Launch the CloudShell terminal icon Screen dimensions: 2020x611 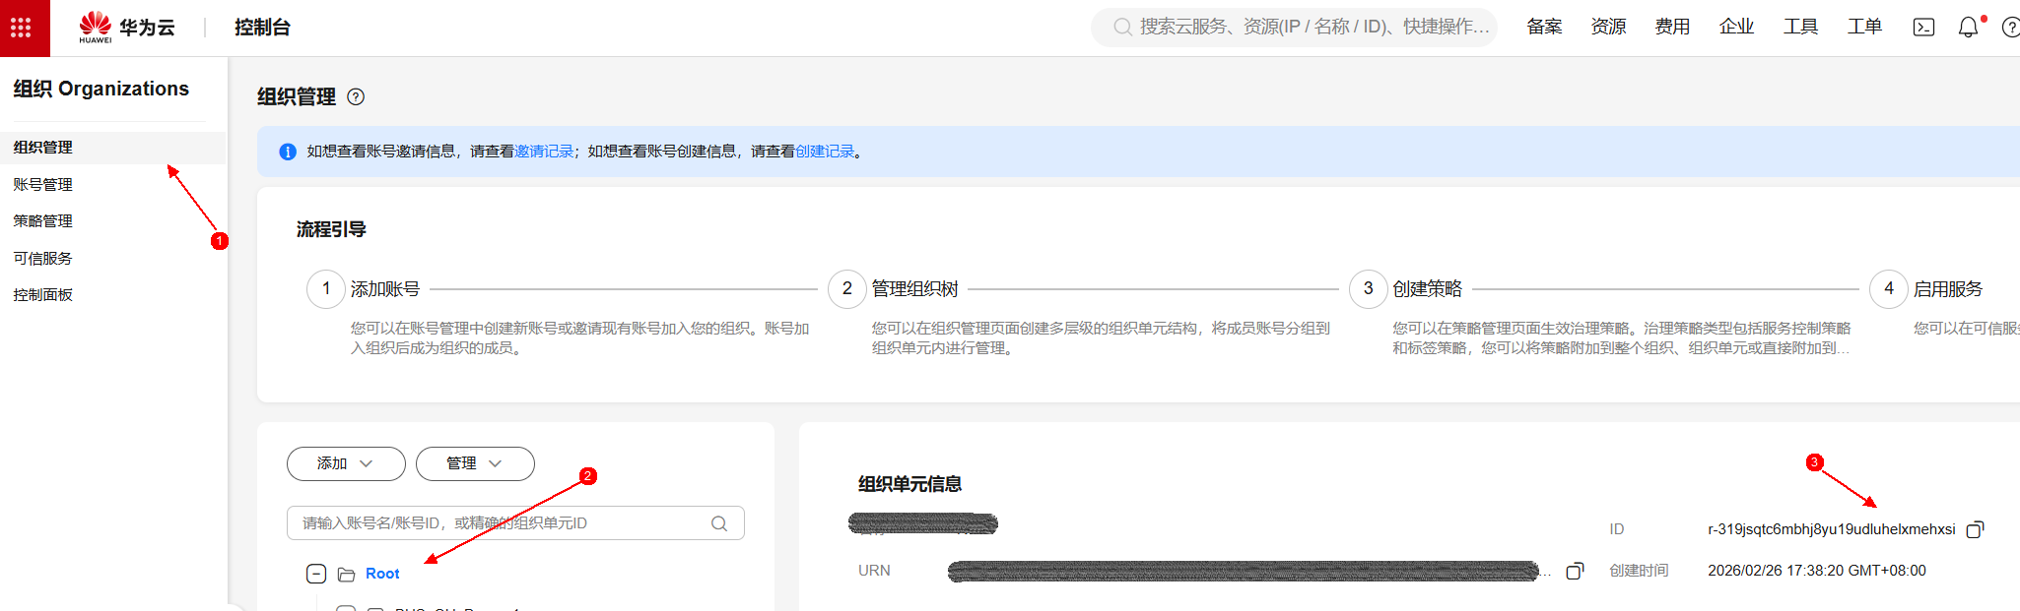click(x=1923, y=28)
